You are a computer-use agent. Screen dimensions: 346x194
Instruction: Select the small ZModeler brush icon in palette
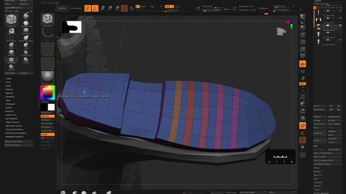pos(11,60)
